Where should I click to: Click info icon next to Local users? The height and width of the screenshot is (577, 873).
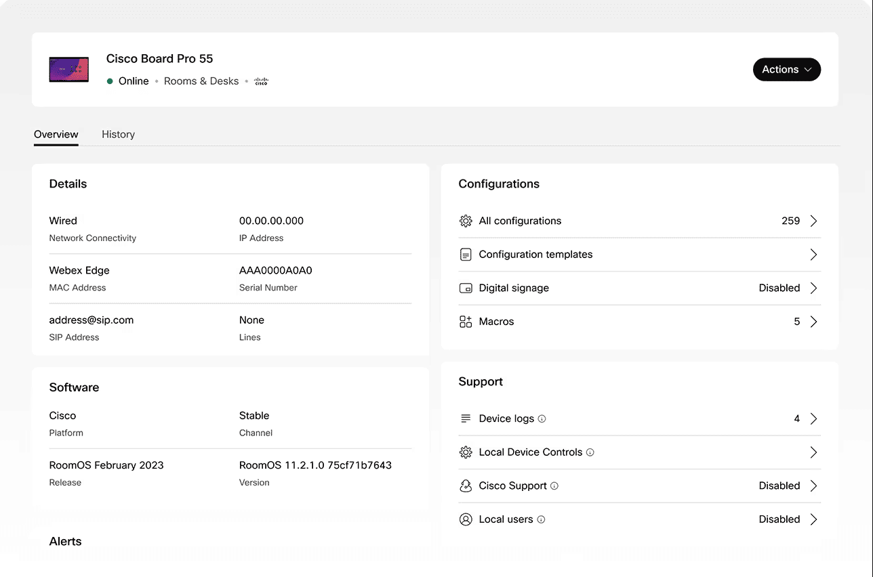(541, 519)
